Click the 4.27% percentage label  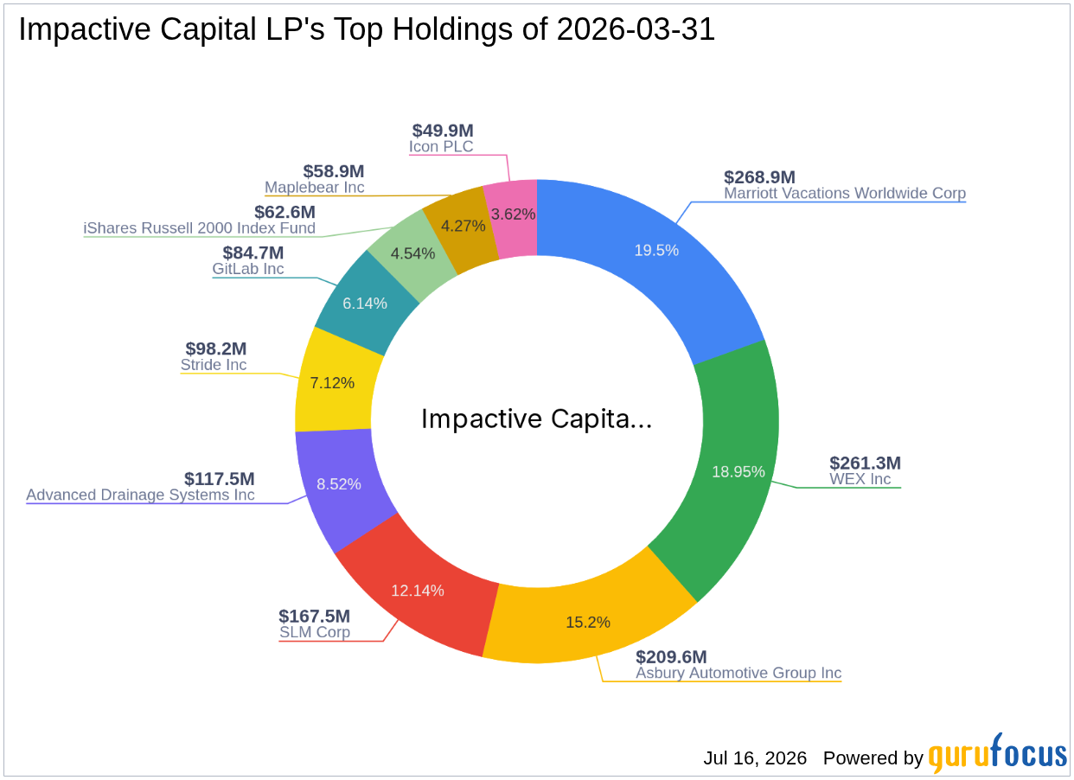(463, 228)
